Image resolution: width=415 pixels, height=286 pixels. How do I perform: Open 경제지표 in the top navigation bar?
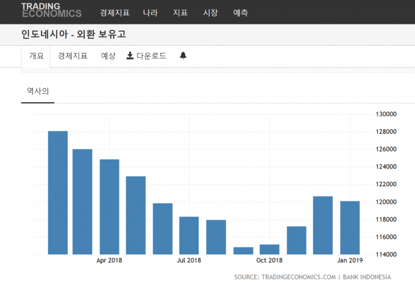click(115, 12)
